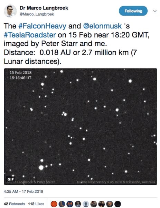Viewport: 160px width, 208px height.
Task: Expand the tweet options chevron
Action: click(155, 11)
